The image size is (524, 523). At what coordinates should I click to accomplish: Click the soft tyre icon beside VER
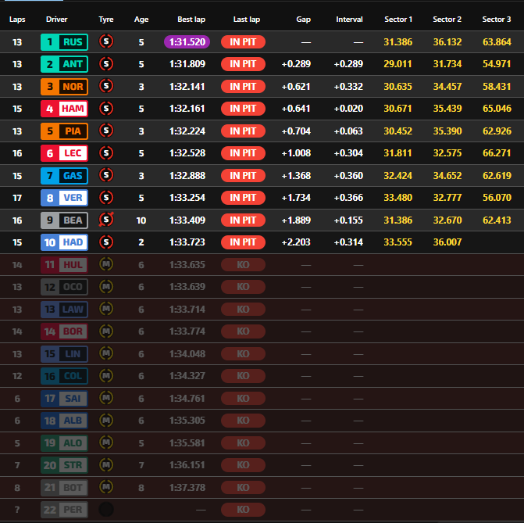tap(107, 198)
